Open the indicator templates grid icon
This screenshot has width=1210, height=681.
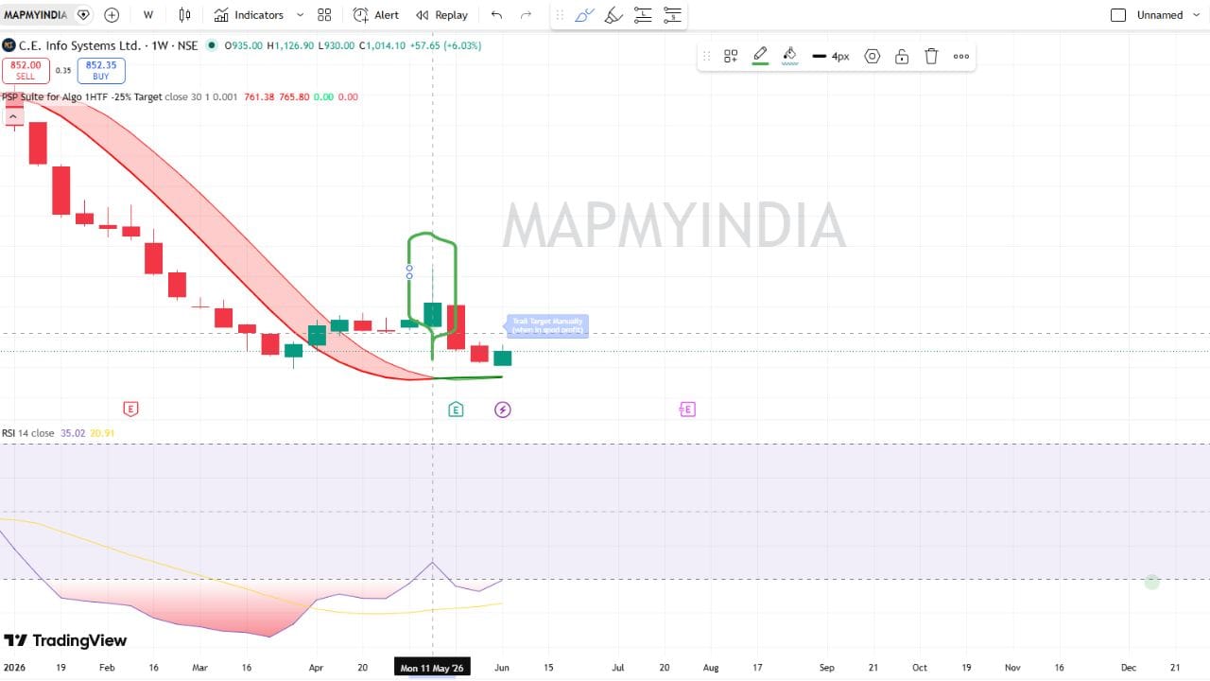click(x=324, y=15)
